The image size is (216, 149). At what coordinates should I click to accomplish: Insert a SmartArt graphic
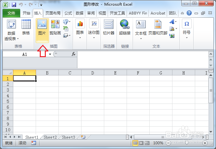[66, 29]
